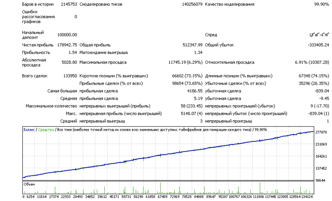
Task: Click the 'Максимальная просадка' label
Action: tap(103, 62)
